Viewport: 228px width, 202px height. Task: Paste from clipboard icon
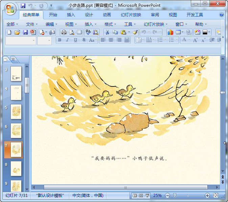[123, 32]
